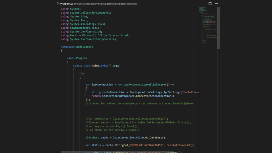Open the More Actions ellipsis menu
The image size is (272, 153).
pyautogui.click(x=216, y=3)
